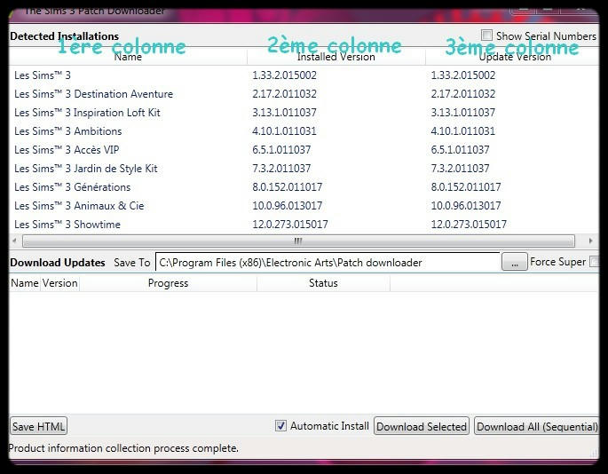The height and width of the screenshot is (474, 608).
Task: Select the 'Les Sims™ 3 Jardin de Style Kit' row
Action: coord(304,169)
